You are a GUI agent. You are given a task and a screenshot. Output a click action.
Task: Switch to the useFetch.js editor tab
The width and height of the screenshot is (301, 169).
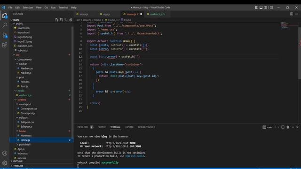coord(158,14)
